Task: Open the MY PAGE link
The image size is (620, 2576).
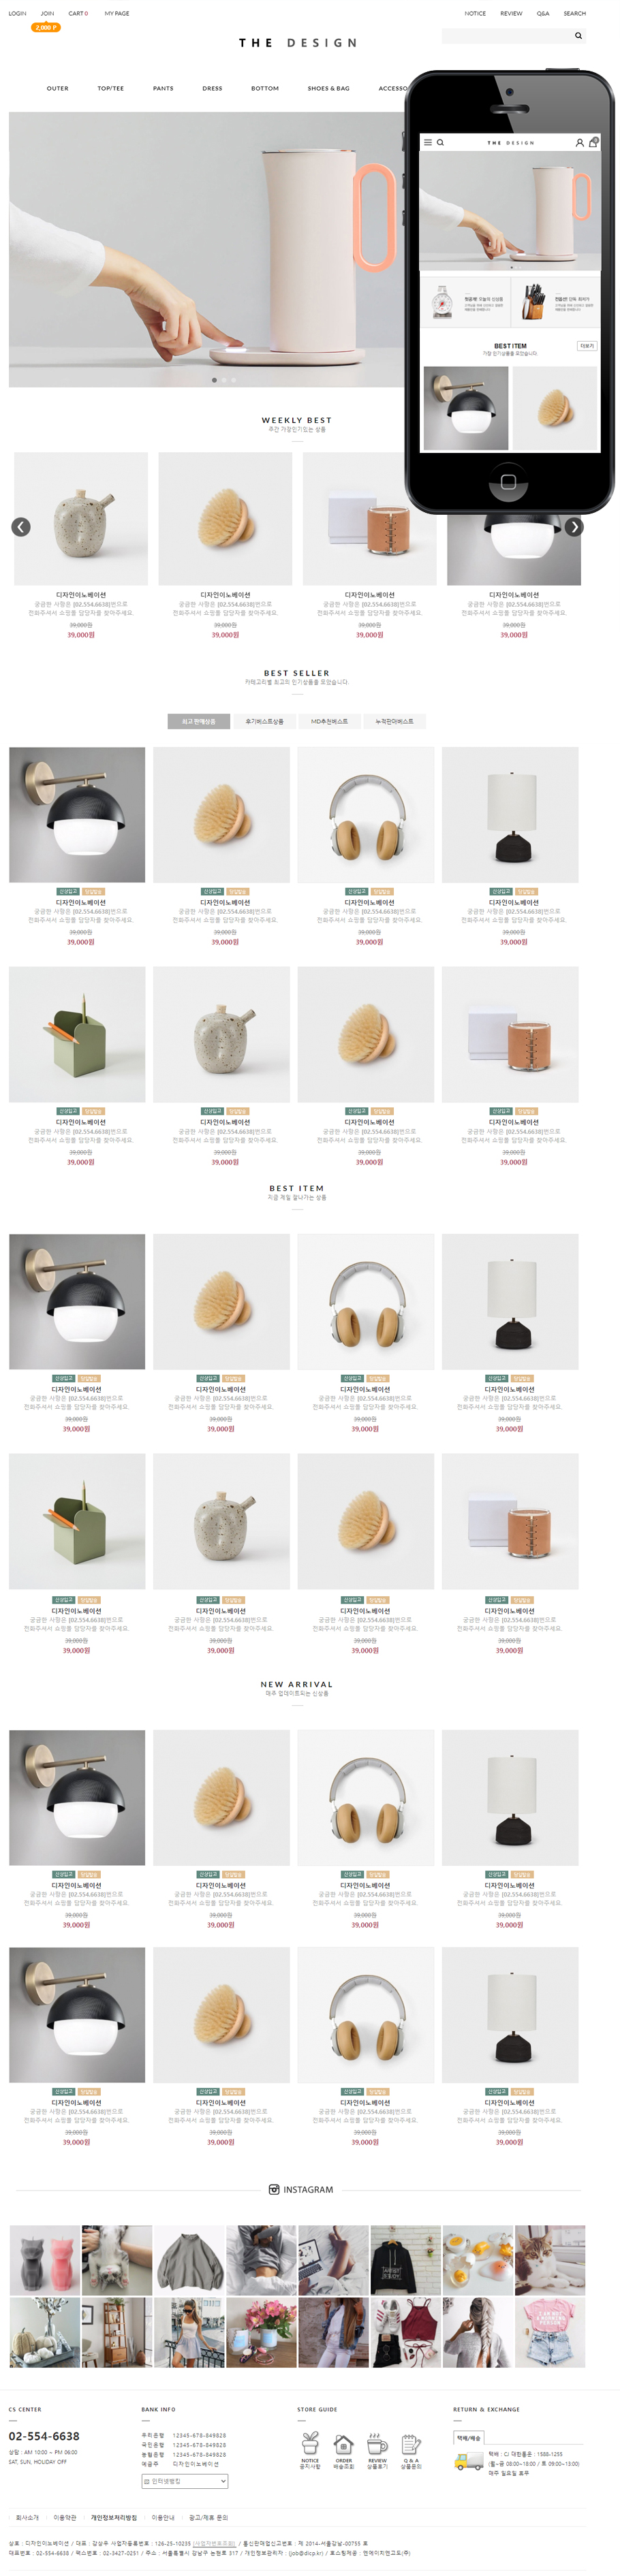Action: tap(117, 14)
